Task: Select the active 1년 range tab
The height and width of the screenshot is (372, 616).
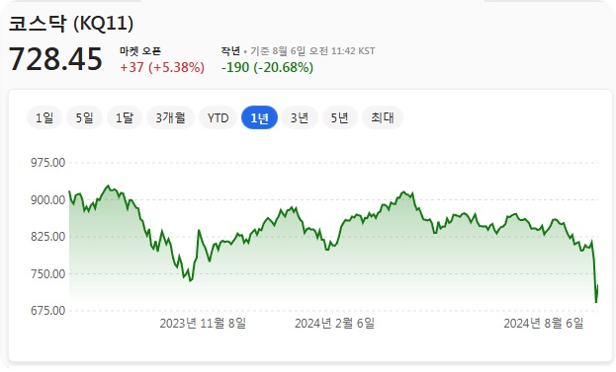Action: click(259, 117)
